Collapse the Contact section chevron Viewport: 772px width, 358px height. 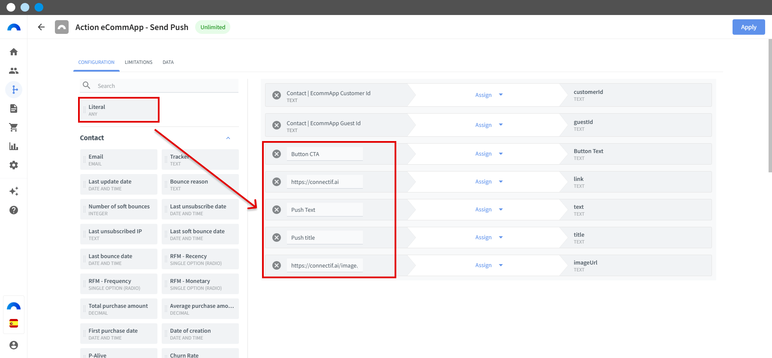pyautogui.click(x=228, y=138)
